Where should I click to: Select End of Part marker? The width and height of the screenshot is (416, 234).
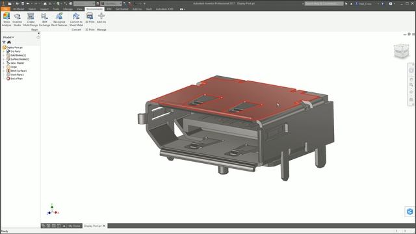pyautogui.click(x=14, y=79)
